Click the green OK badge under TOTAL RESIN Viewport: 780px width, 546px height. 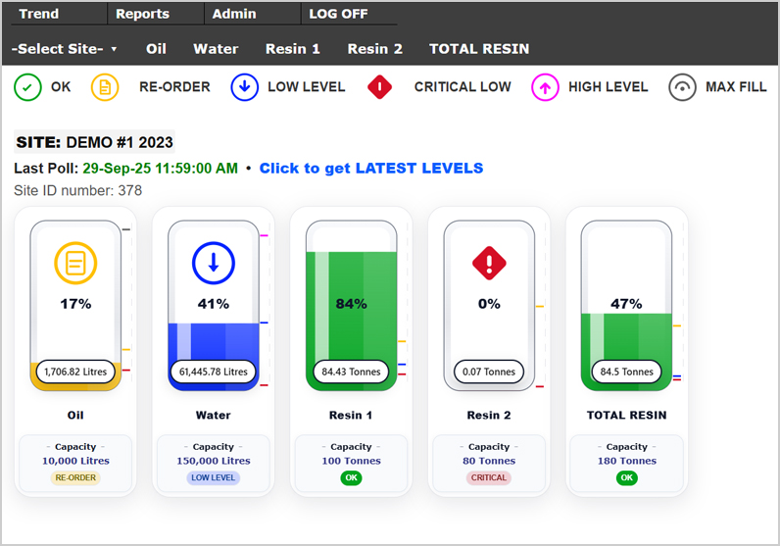tap(627, 477)
